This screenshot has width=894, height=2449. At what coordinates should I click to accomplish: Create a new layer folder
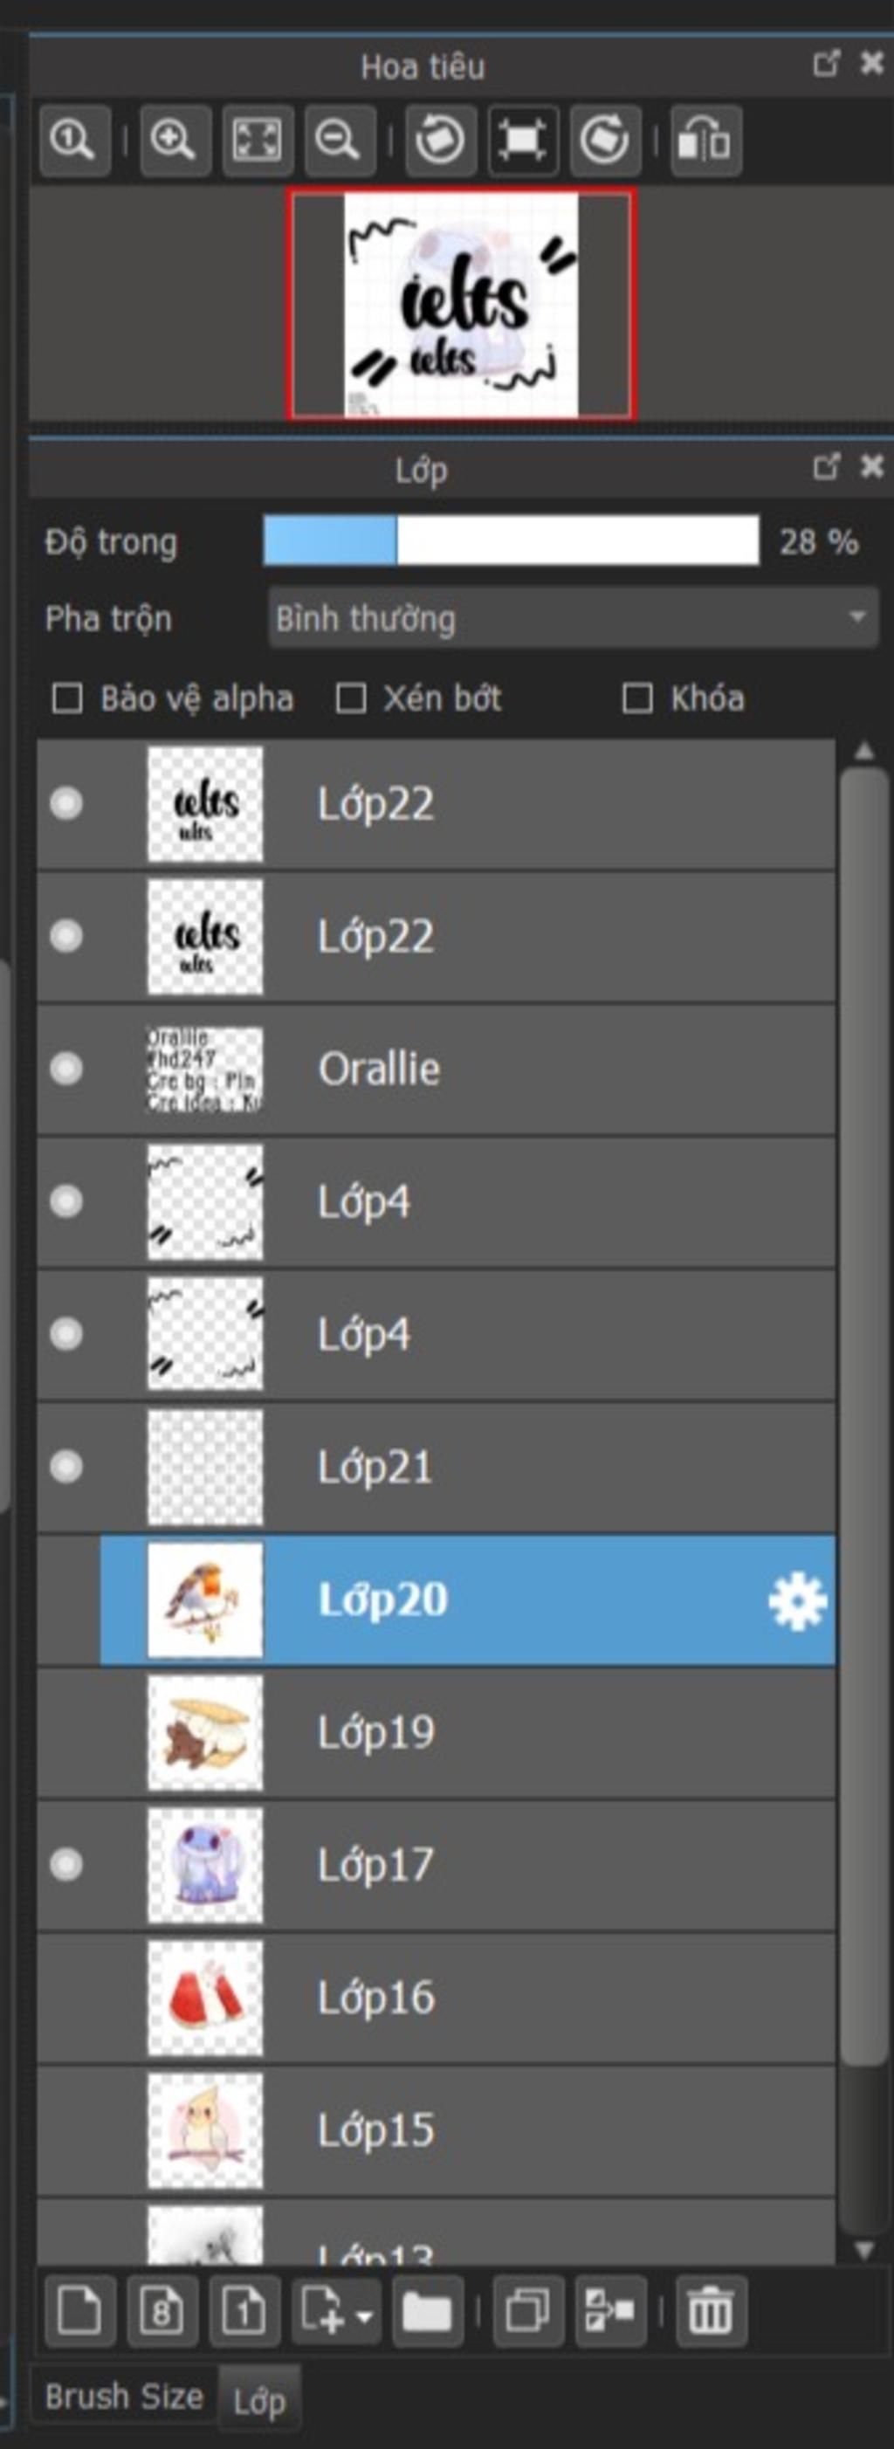pyautogui.click(x=427, y=2310)
